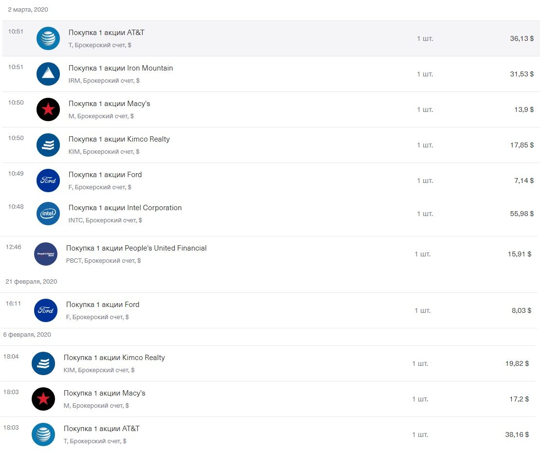Screen dimensions: 541x452
Task: Click the 12:46 timestamp
Action: [x=14, y=247]
